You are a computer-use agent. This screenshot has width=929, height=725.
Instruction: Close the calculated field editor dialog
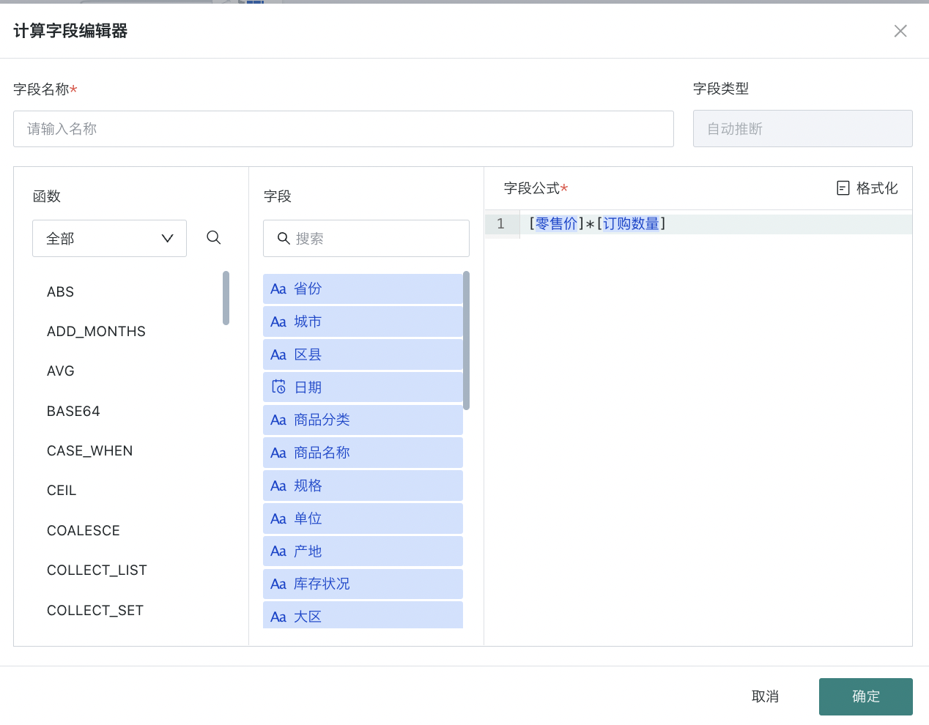coord(900,31)
